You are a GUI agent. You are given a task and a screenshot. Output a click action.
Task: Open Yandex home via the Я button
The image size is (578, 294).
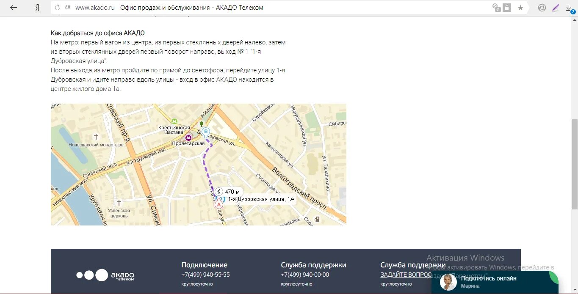37,8
